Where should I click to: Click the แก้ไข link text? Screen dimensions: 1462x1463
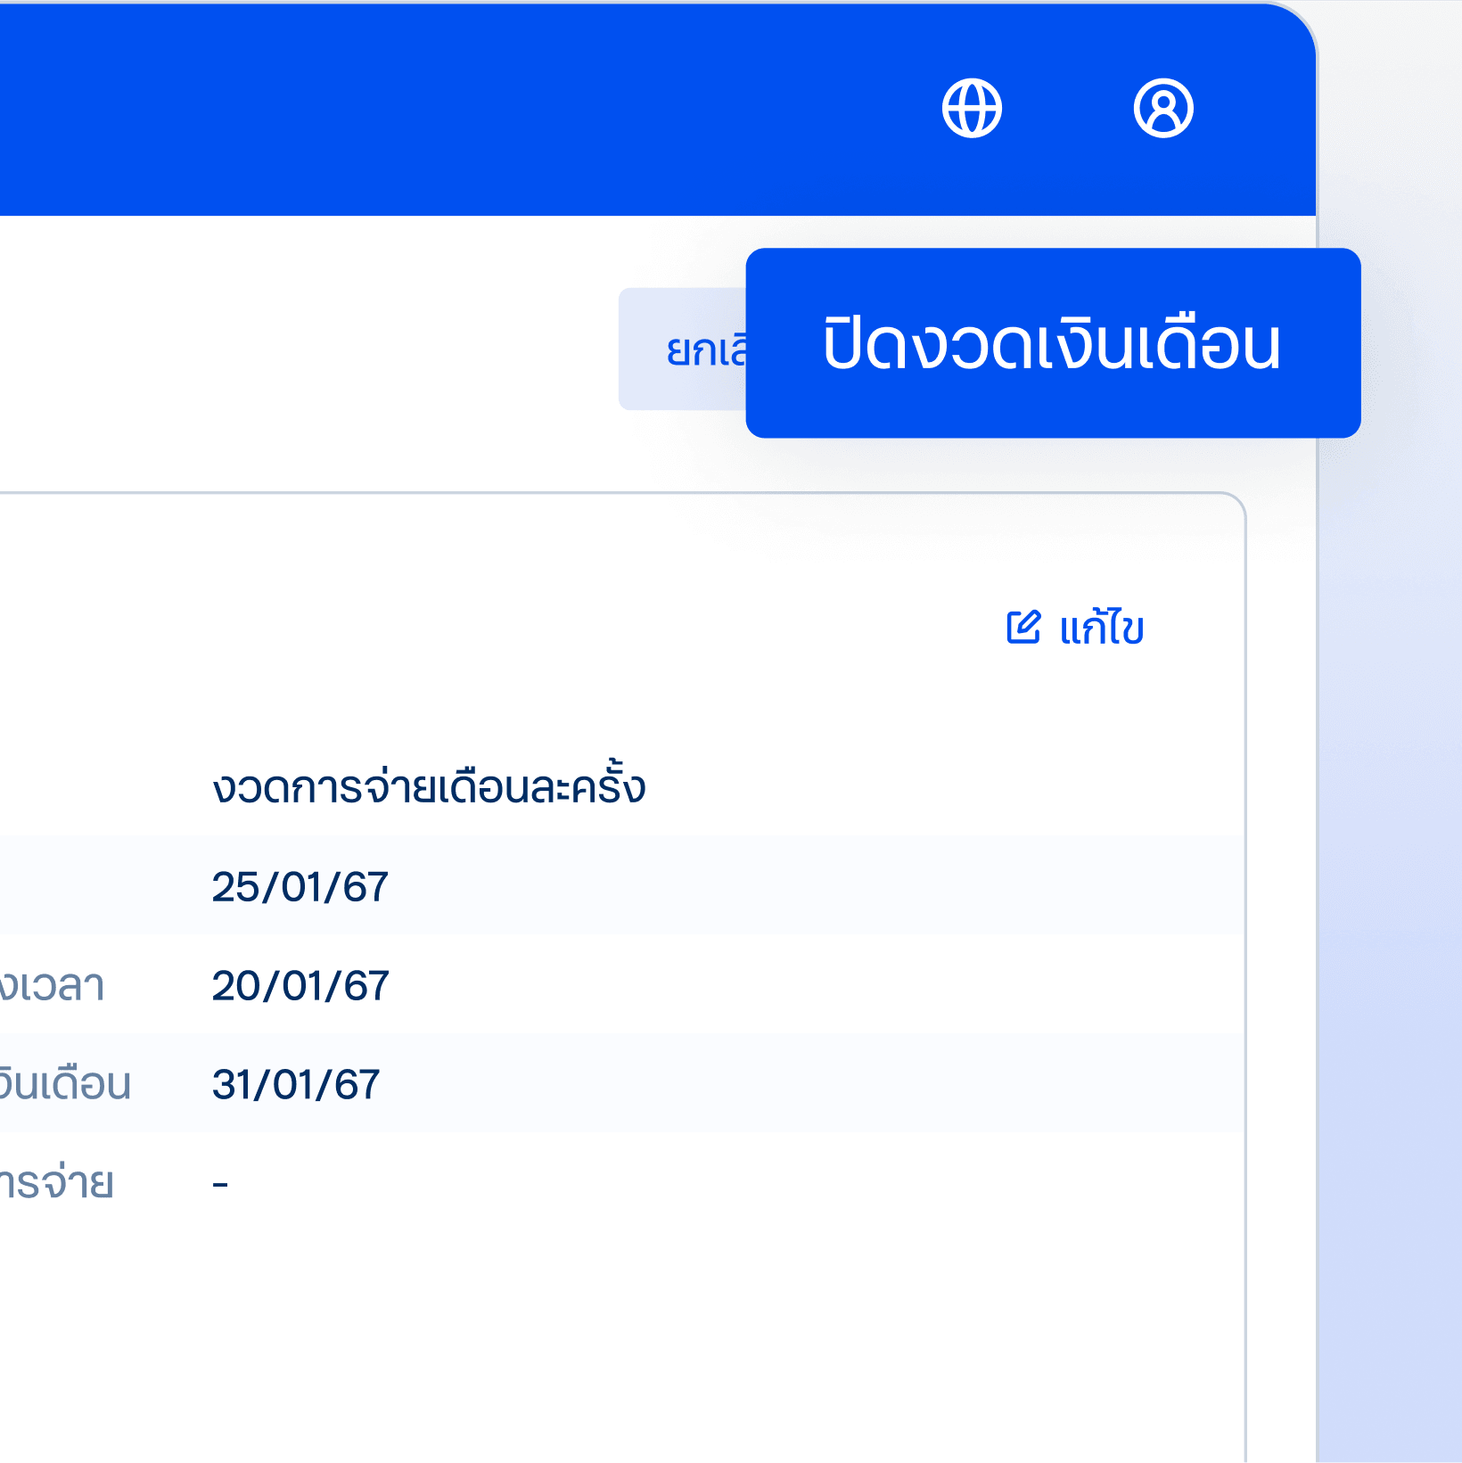pyautogui.click(x=1101, y=629)
